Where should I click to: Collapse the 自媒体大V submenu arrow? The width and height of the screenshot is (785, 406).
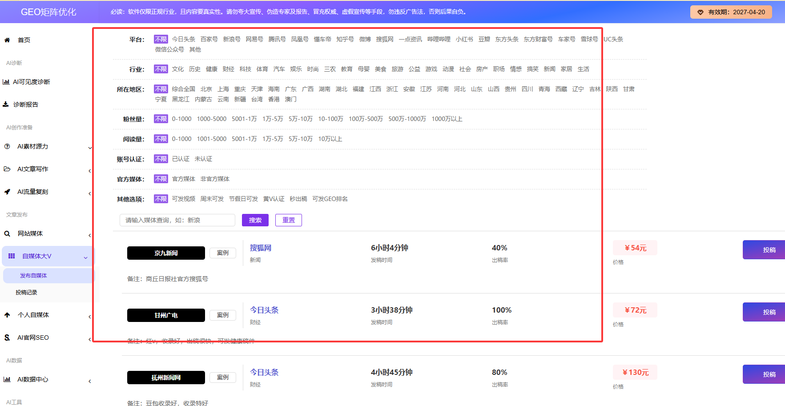click(x=85, y=257)
